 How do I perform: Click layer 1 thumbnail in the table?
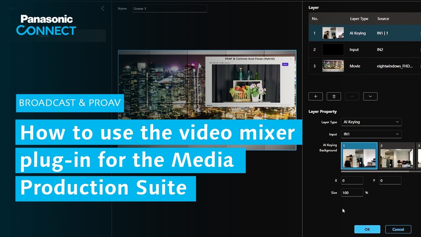[x=333, y=33]
